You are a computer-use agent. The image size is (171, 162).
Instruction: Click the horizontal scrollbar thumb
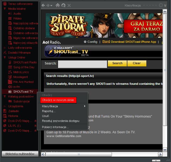point(79,154)
